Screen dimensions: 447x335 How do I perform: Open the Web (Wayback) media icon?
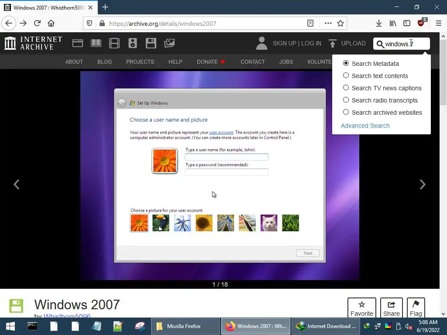(x=78, y=43)
